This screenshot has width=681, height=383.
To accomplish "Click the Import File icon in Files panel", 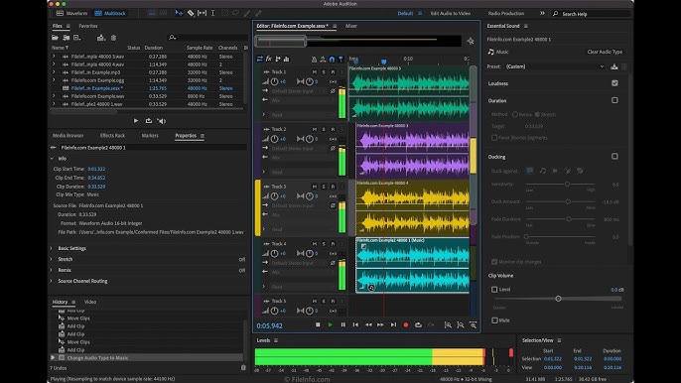I will [66, 38].
